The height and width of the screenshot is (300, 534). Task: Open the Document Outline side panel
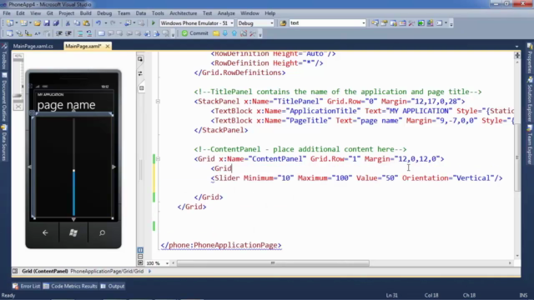(x=4, y=98)
